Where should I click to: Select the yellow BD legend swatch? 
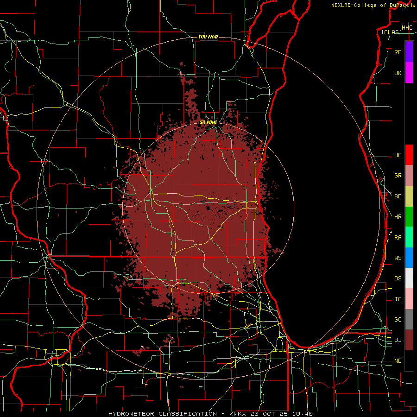point(409,196)
